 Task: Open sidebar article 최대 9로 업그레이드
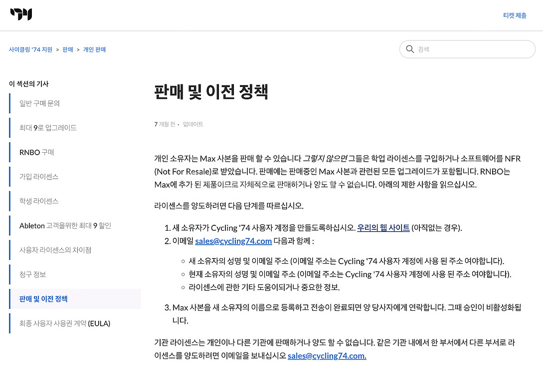(48, 128)
